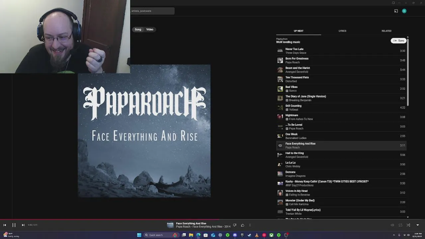Toggle shuffle mode
425x239 pixels.
pyautogui.click(x=408, y=225)
